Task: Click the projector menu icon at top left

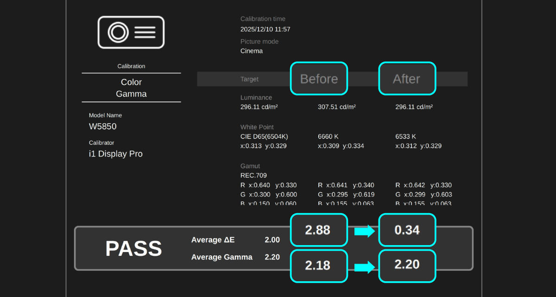Action: (131, 32)
